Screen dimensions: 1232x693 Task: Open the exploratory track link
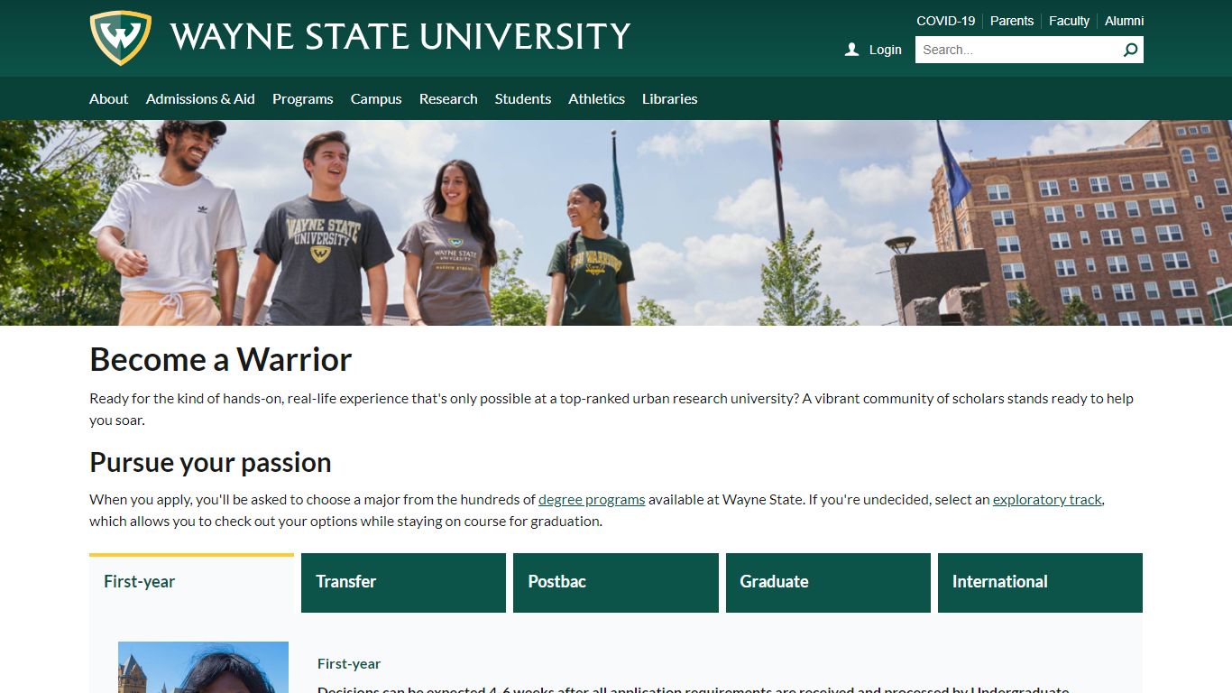pos(1046,499)
